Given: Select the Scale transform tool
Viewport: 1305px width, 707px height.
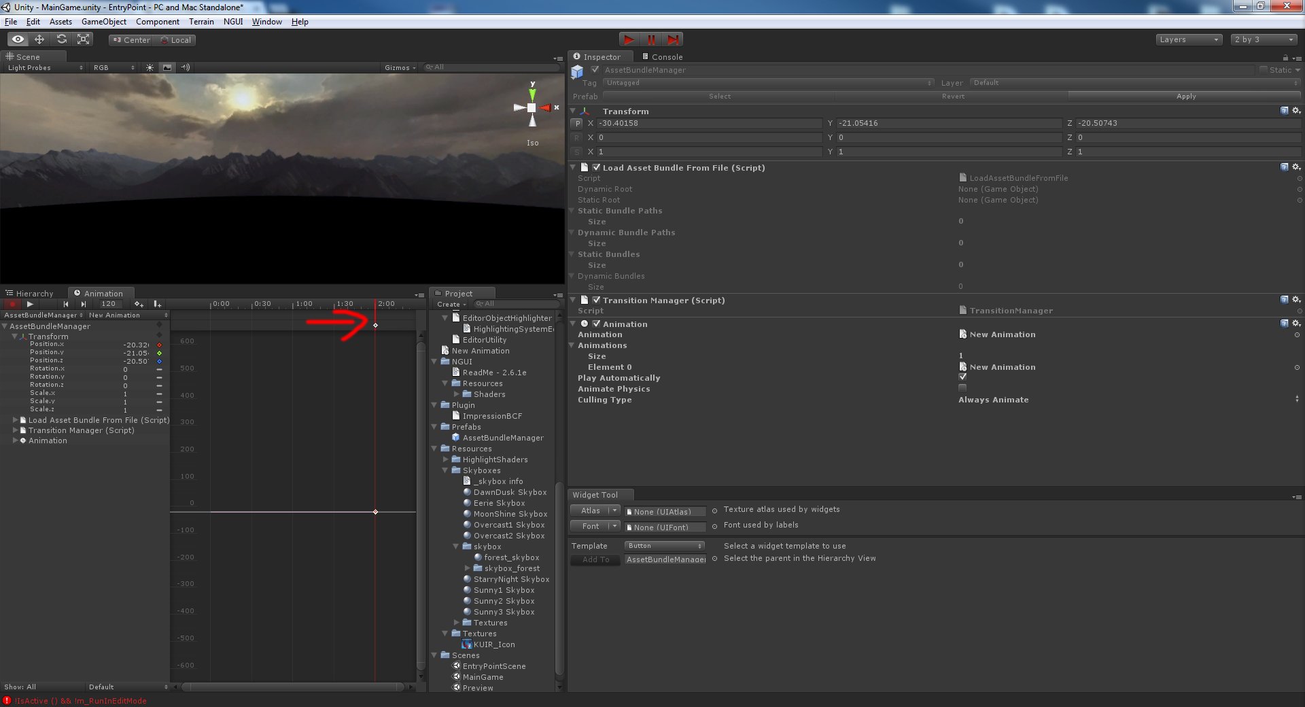Looking at the screenshot, I should pos(84,39).
